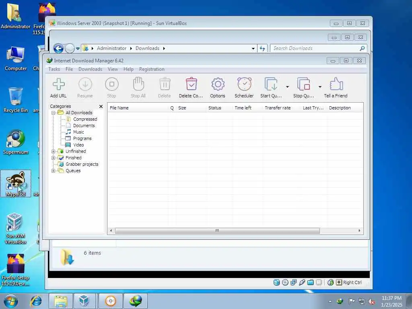Click the Downloads breadcrumb in the Explorer address bar
The width and height of the screenshot is (412, 309).
point(147,48)
